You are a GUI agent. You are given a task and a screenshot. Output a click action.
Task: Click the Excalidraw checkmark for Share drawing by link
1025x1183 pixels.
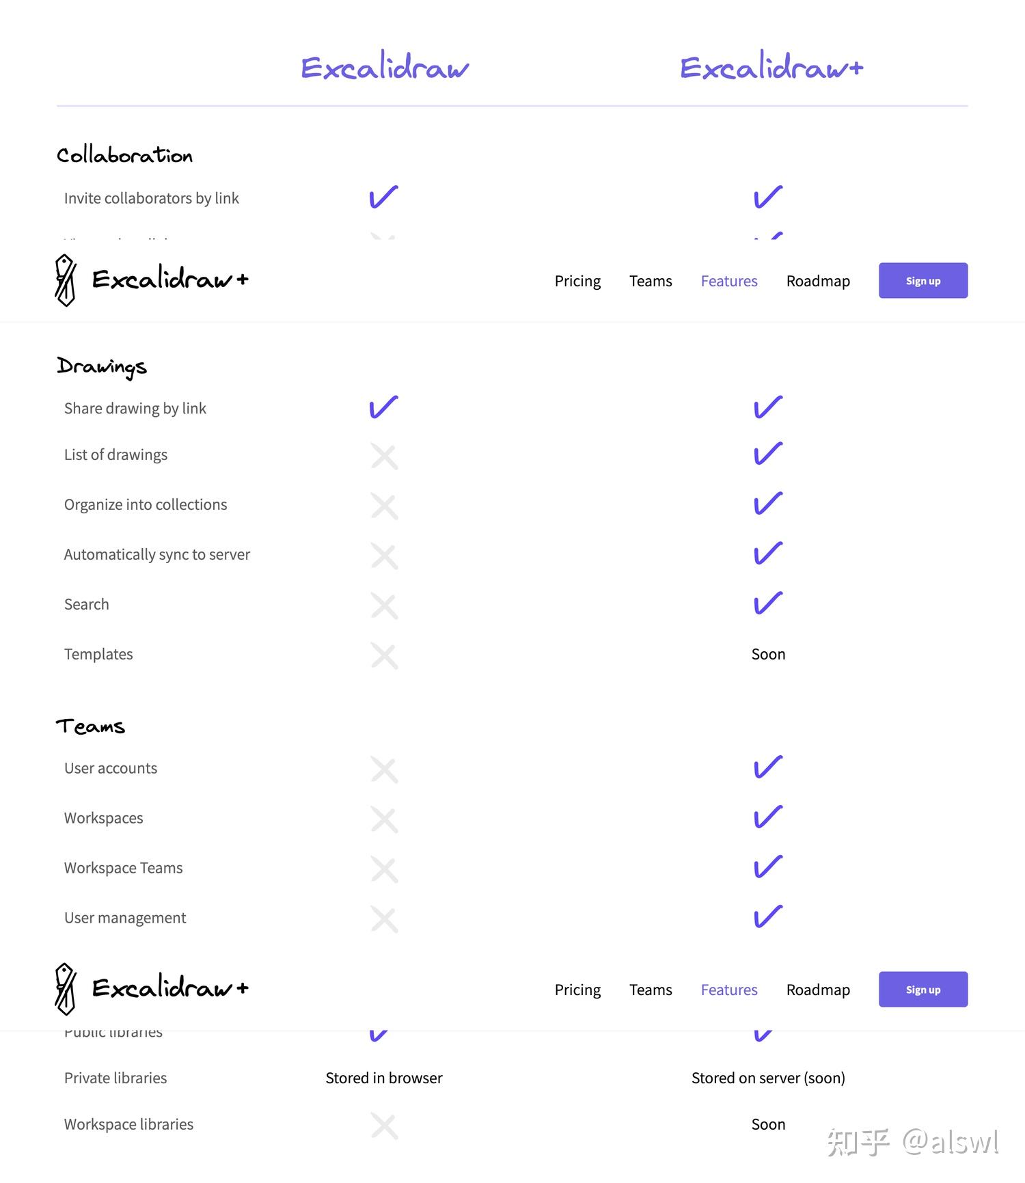(383, 407)
